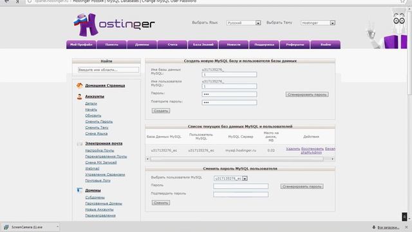Click the Hostinger logo
This screenshot has width=412, height=232.
tap(114, 24)
